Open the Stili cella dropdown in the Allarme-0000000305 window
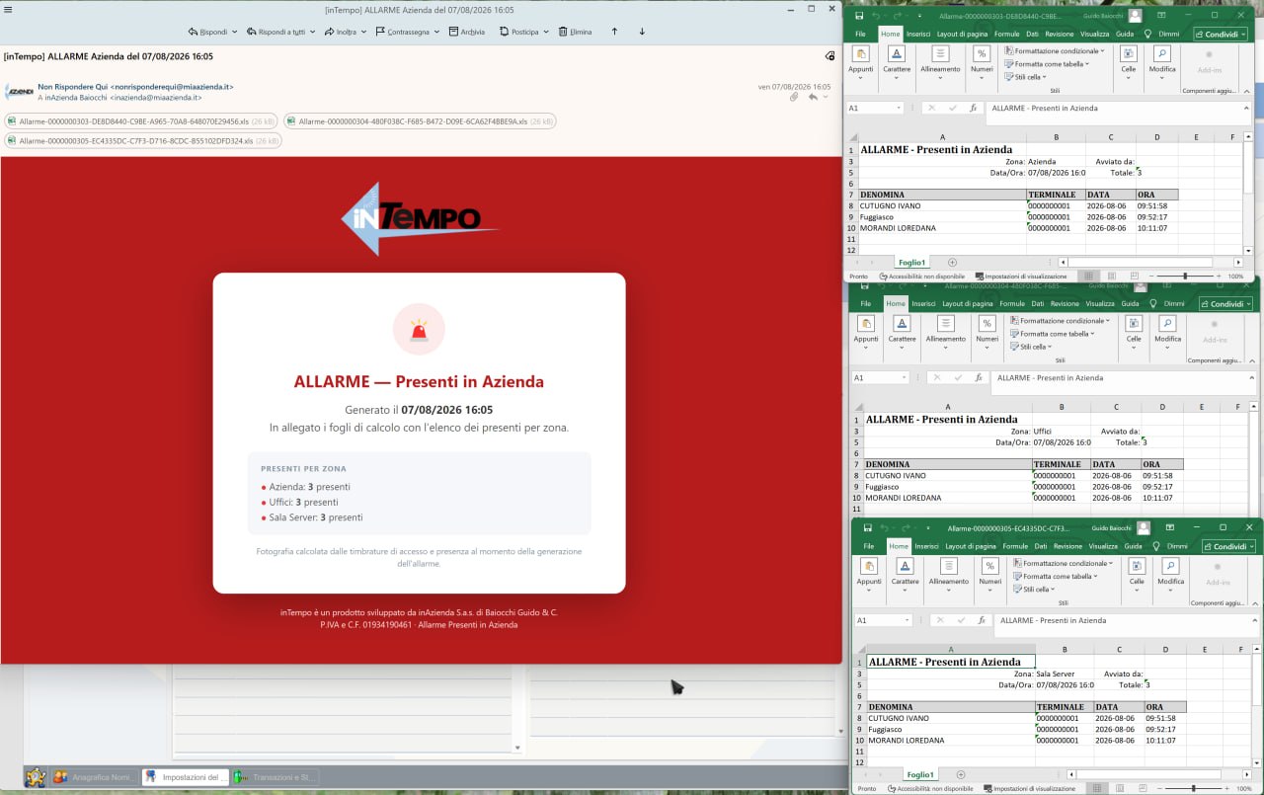The width and height of the screenshot is (1264, 795). [x=1035, y=590]
